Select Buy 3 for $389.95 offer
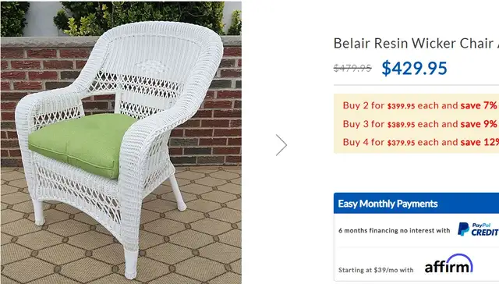 tap(420, 124)
